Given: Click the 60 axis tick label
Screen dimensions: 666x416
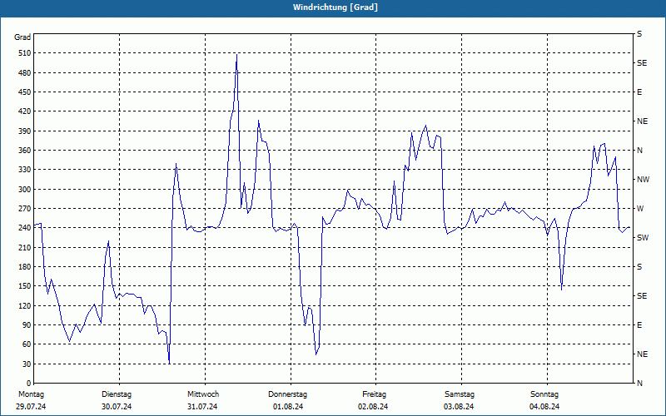Looking at the screenshot, I should tap(27, 344).
